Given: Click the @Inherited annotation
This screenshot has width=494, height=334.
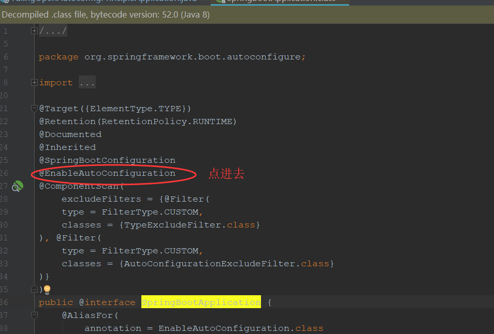Looking at the screenshot, I should tap(67, 147).
